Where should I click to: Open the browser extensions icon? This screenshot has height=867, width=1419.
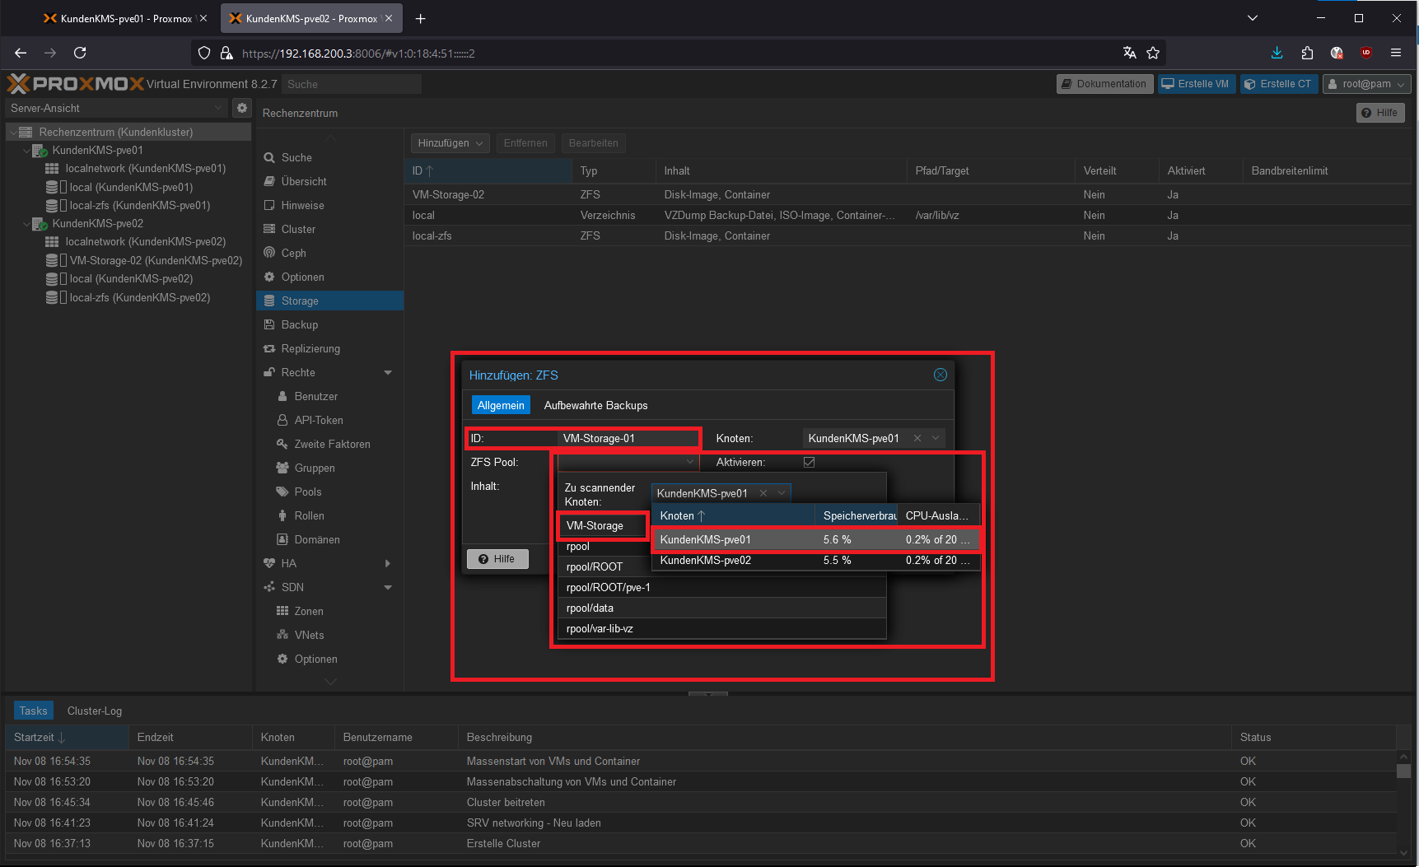[1307, 53]
